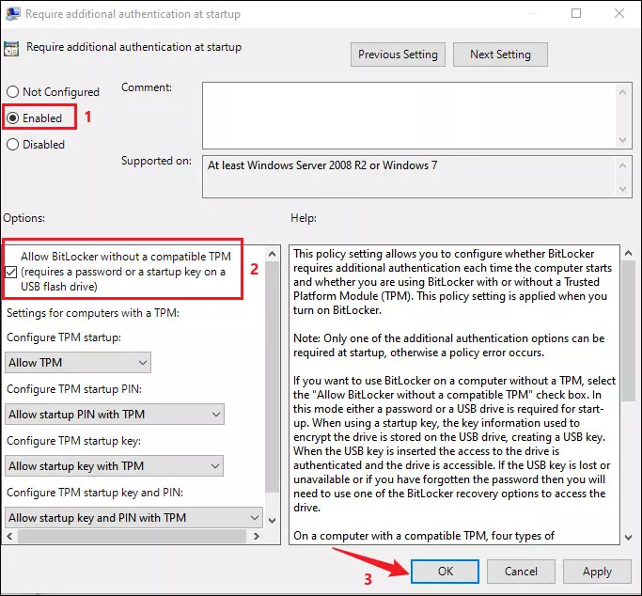Go to Next Setting

coord(500,55)
